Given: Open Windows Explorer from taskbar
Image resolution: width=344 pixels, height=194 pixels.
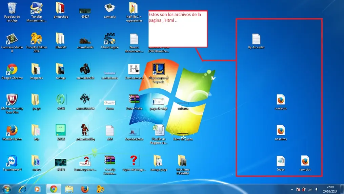Looking at the screenshot, I should pyautogui.click(x=69, y=189).
